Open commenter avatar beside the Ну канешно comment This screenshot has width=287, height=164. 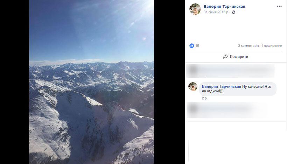coord(193,87)
